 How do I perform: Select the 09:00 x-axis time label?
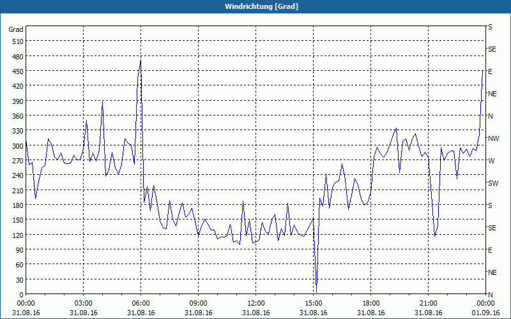coord(198,304)
